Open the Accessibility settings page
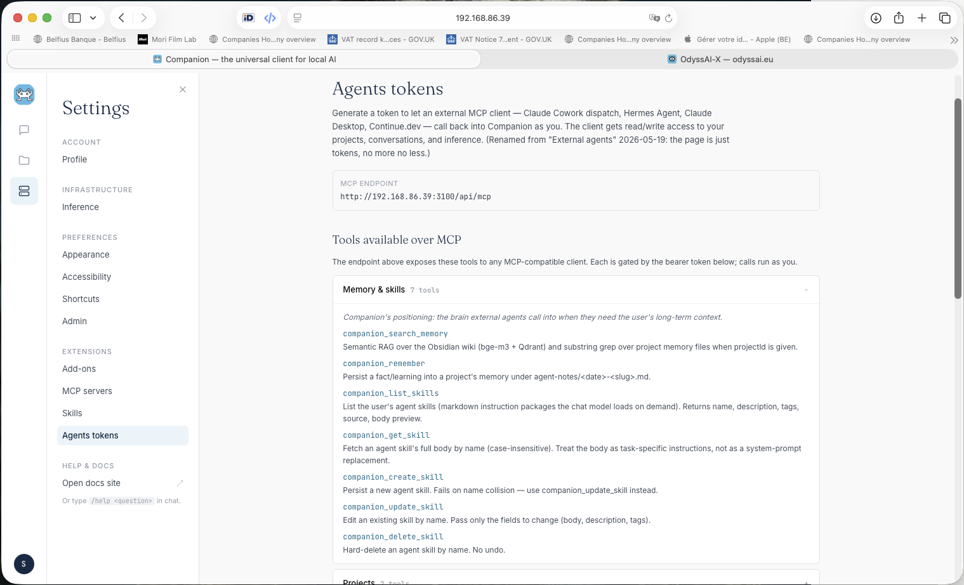964x585 pixels. click(x=122, y=277)
